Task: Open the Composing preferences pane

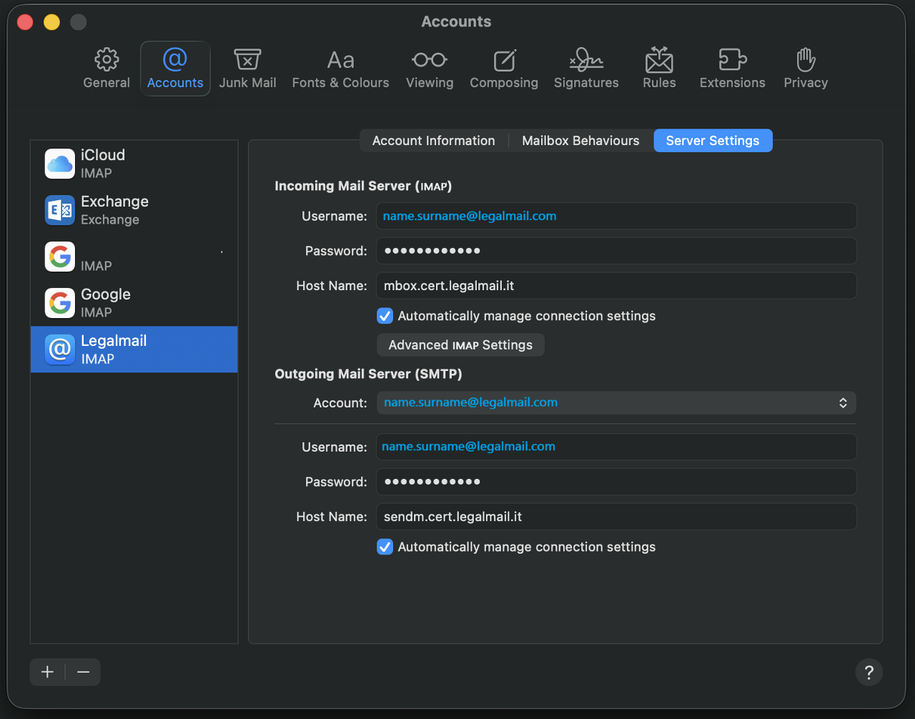Action: [x=504, y=69]
